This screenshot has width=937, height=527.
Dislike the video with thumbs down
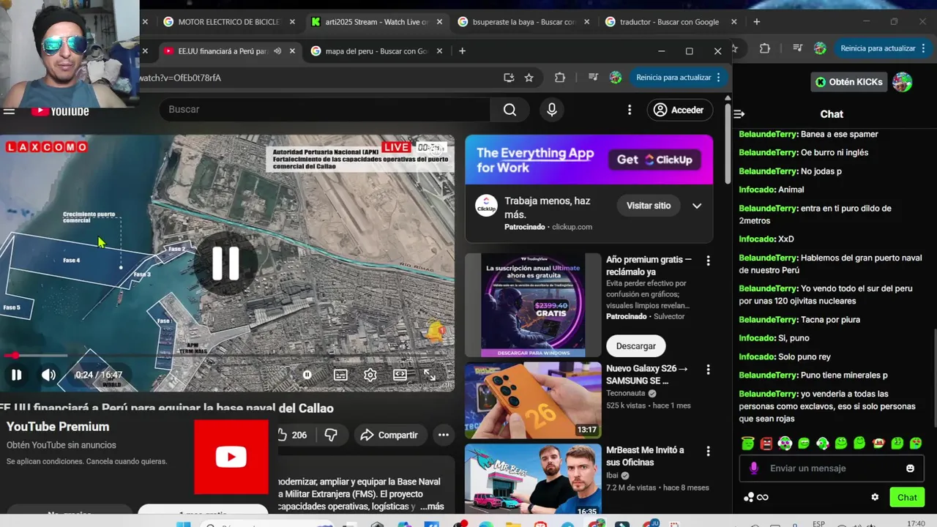331,435
